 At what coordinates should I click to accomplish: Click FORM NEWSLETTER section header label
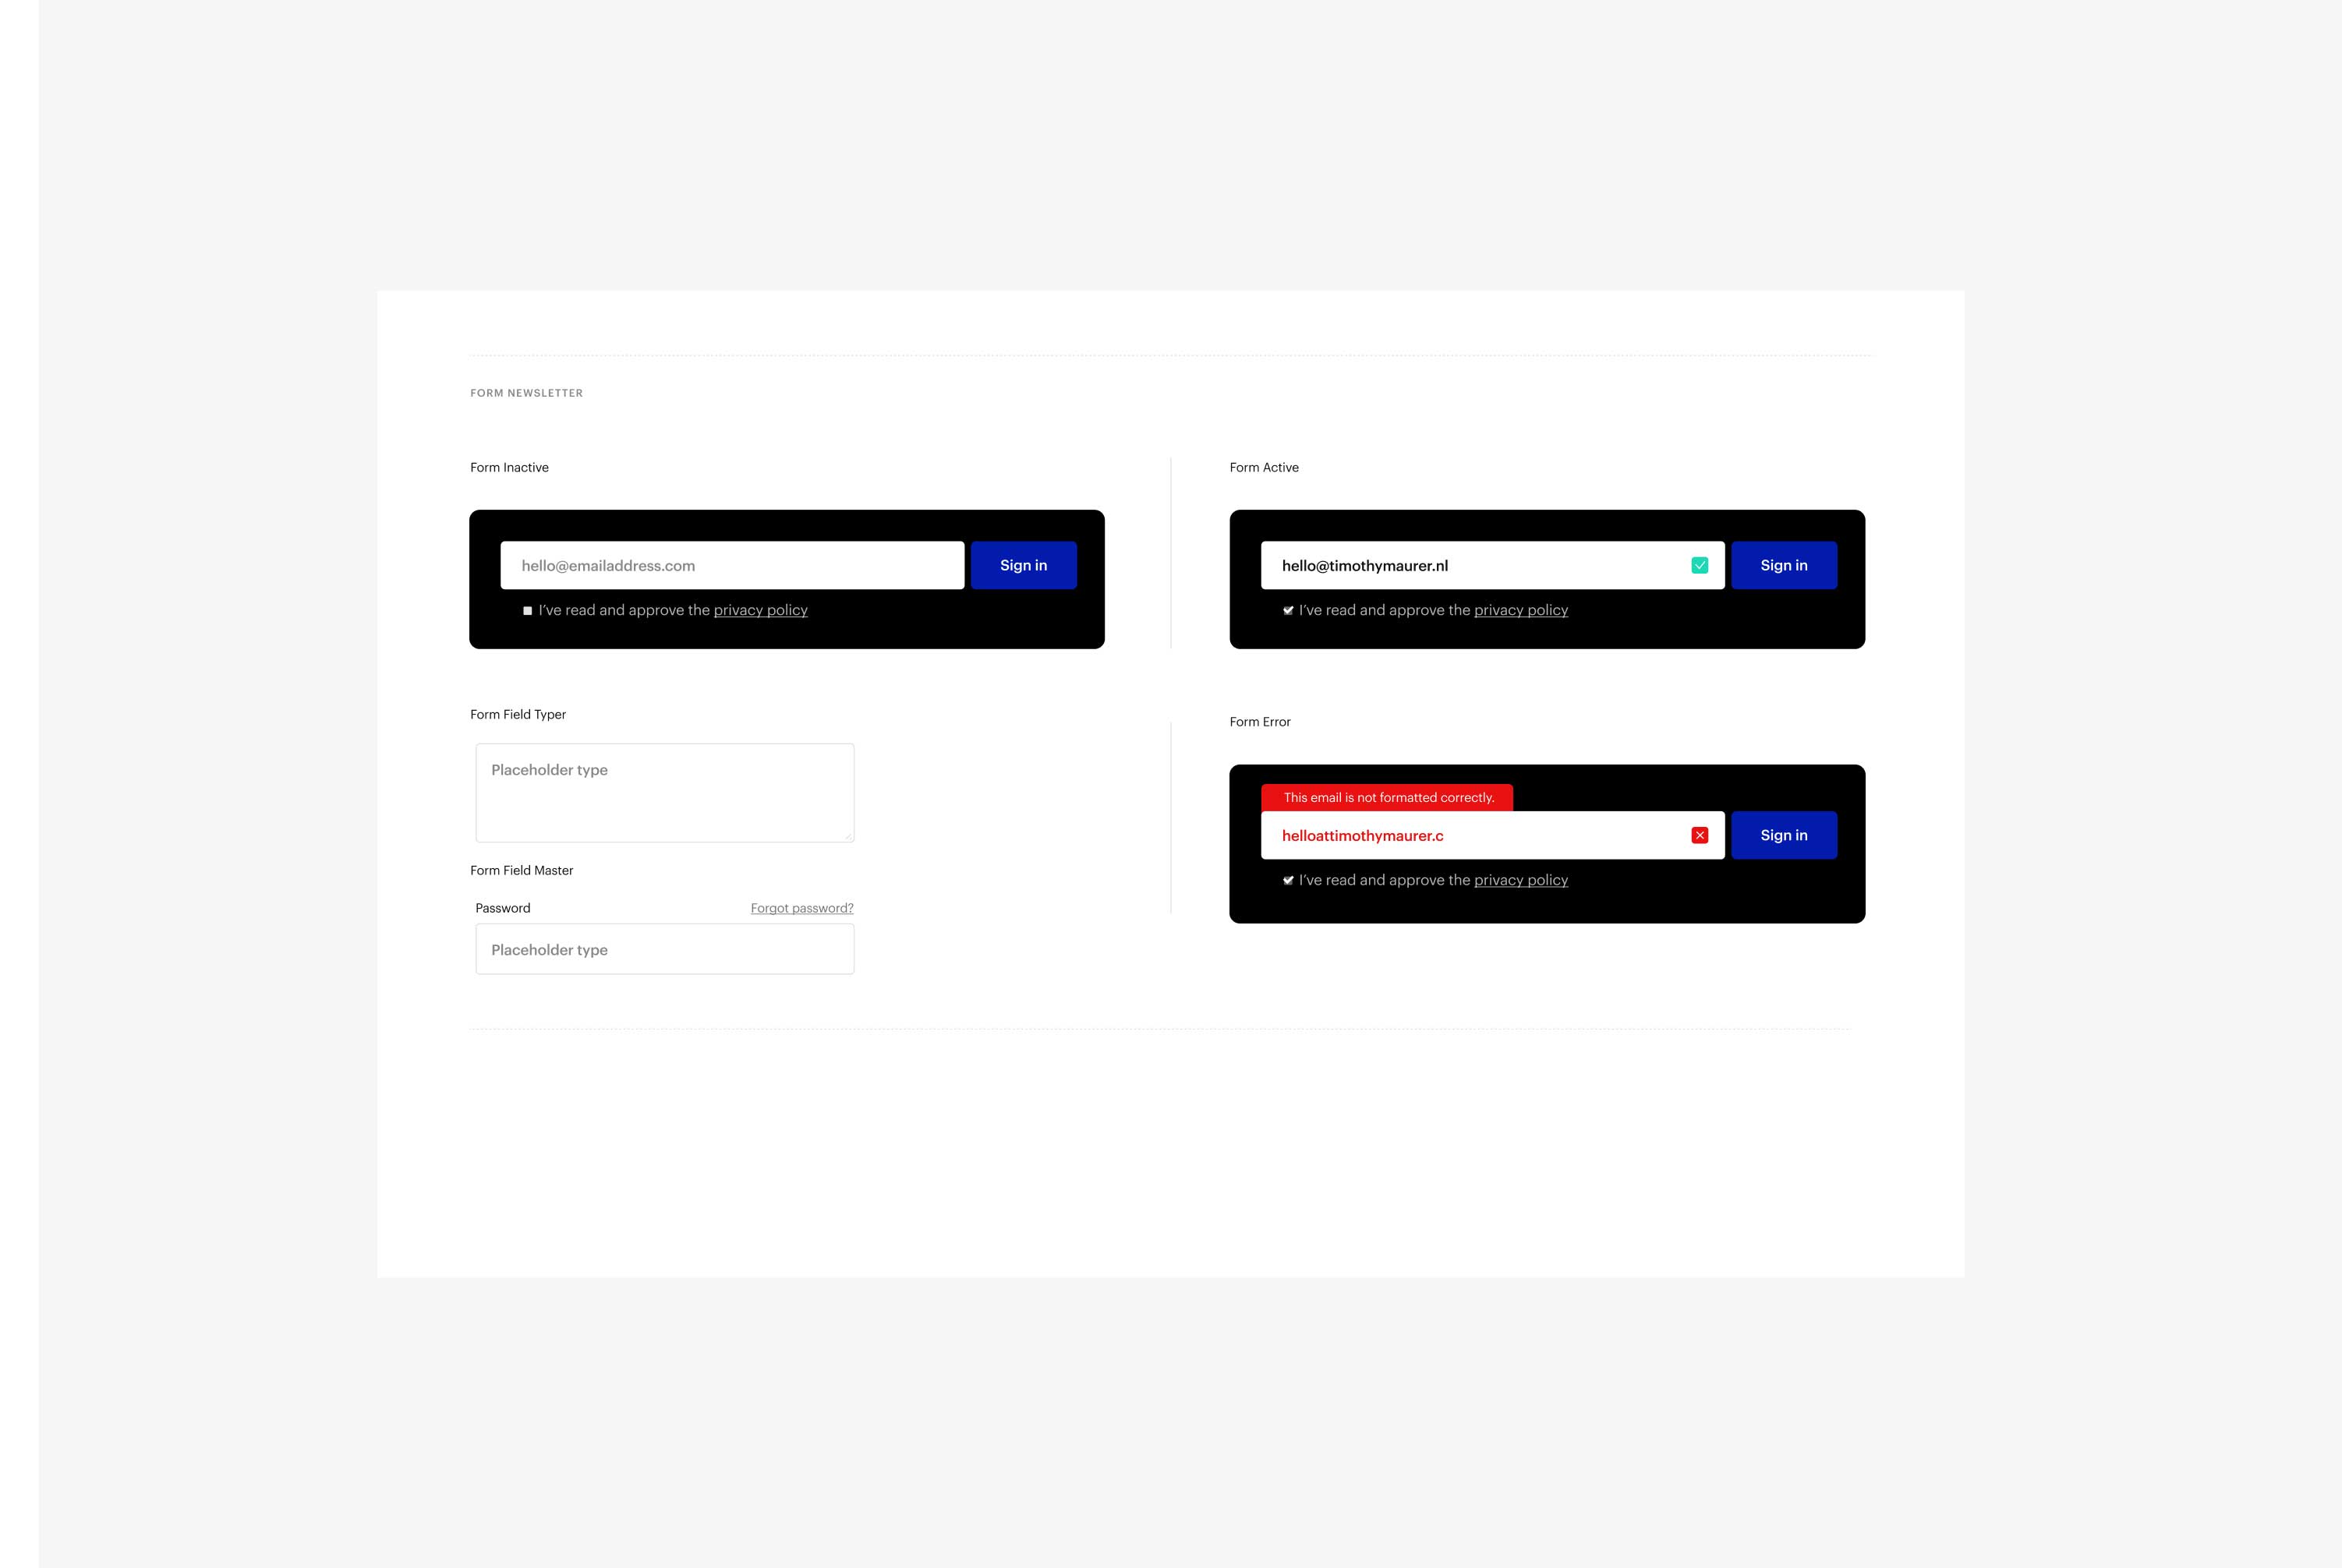525,392
